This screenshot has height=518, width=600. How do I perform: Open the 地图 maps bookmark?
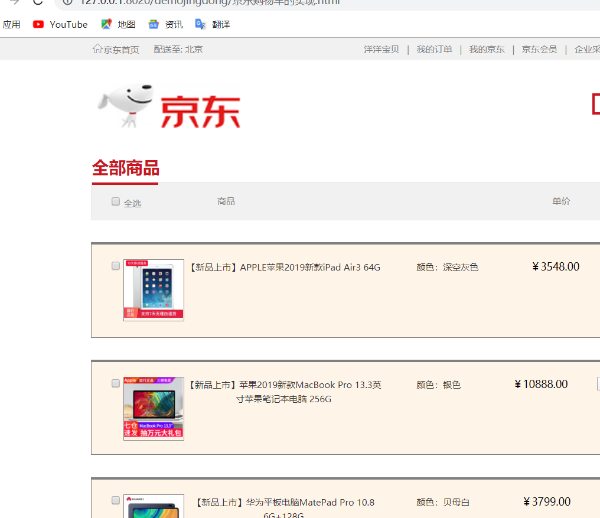118,24
